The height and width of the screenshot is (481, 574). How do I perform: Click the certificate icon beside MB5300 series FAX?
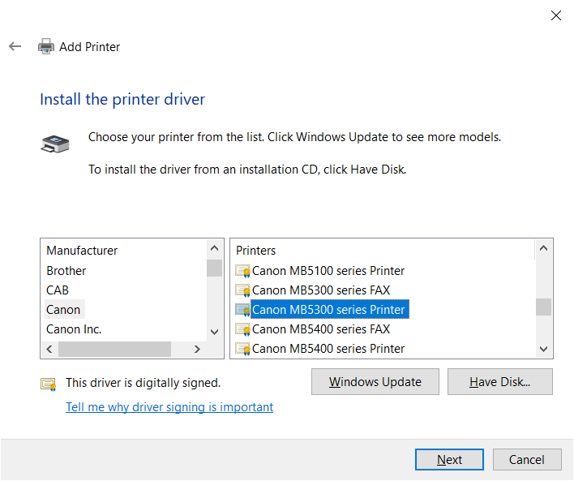242,290
